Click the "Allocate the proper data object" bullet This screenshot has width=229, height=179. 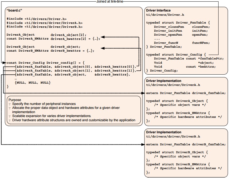click(x=66, y=110)
